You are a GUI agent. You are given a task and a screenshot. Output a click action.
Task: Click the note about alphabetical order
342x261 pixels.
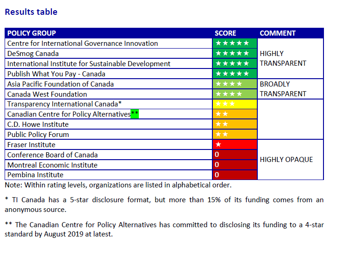pos(118,185)
